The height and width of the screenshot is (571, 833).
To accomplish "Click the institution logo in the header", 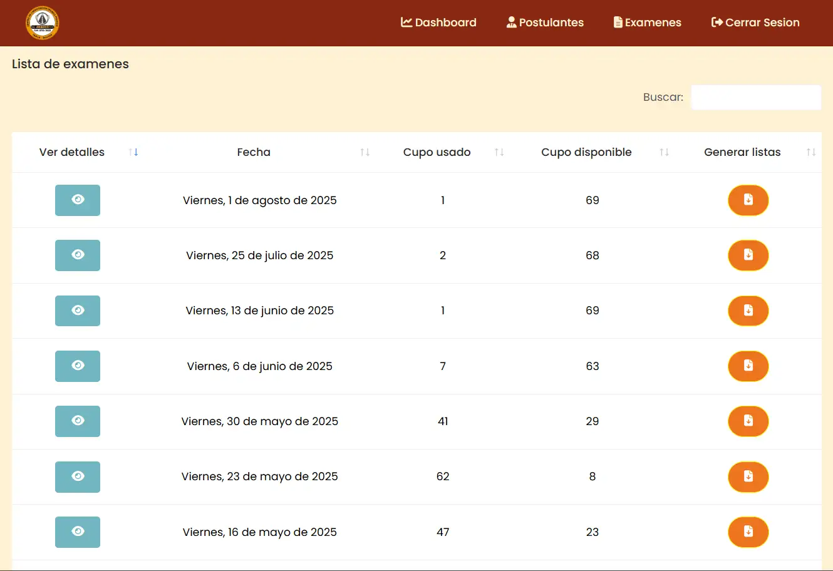I will [x=42, y=23].
